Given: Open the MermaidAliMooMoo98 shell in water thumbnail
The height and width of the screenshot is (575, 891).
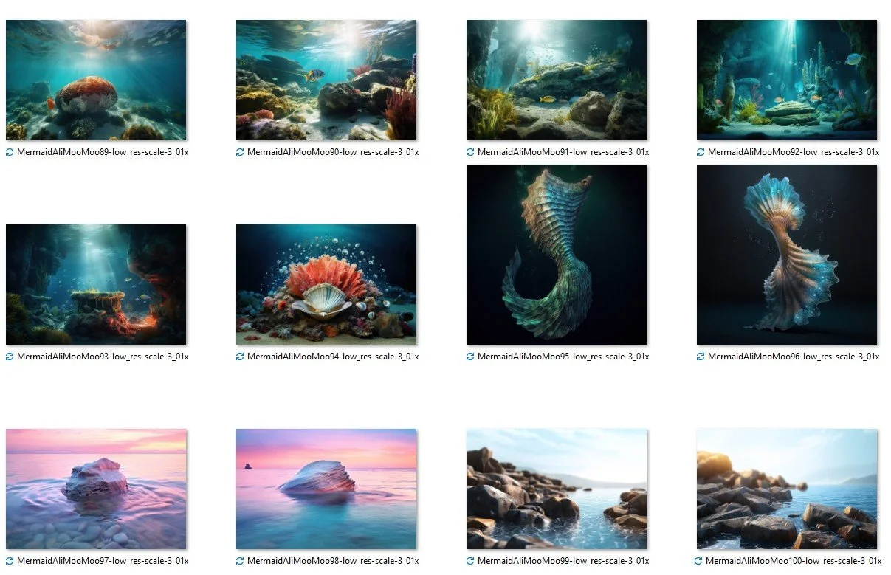Looking at the screenshot, I should click(x=326, y=489).
